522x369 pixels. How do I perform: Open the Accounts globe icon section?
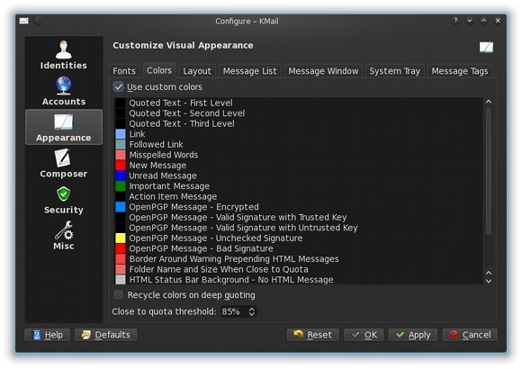tap(64, 91)
